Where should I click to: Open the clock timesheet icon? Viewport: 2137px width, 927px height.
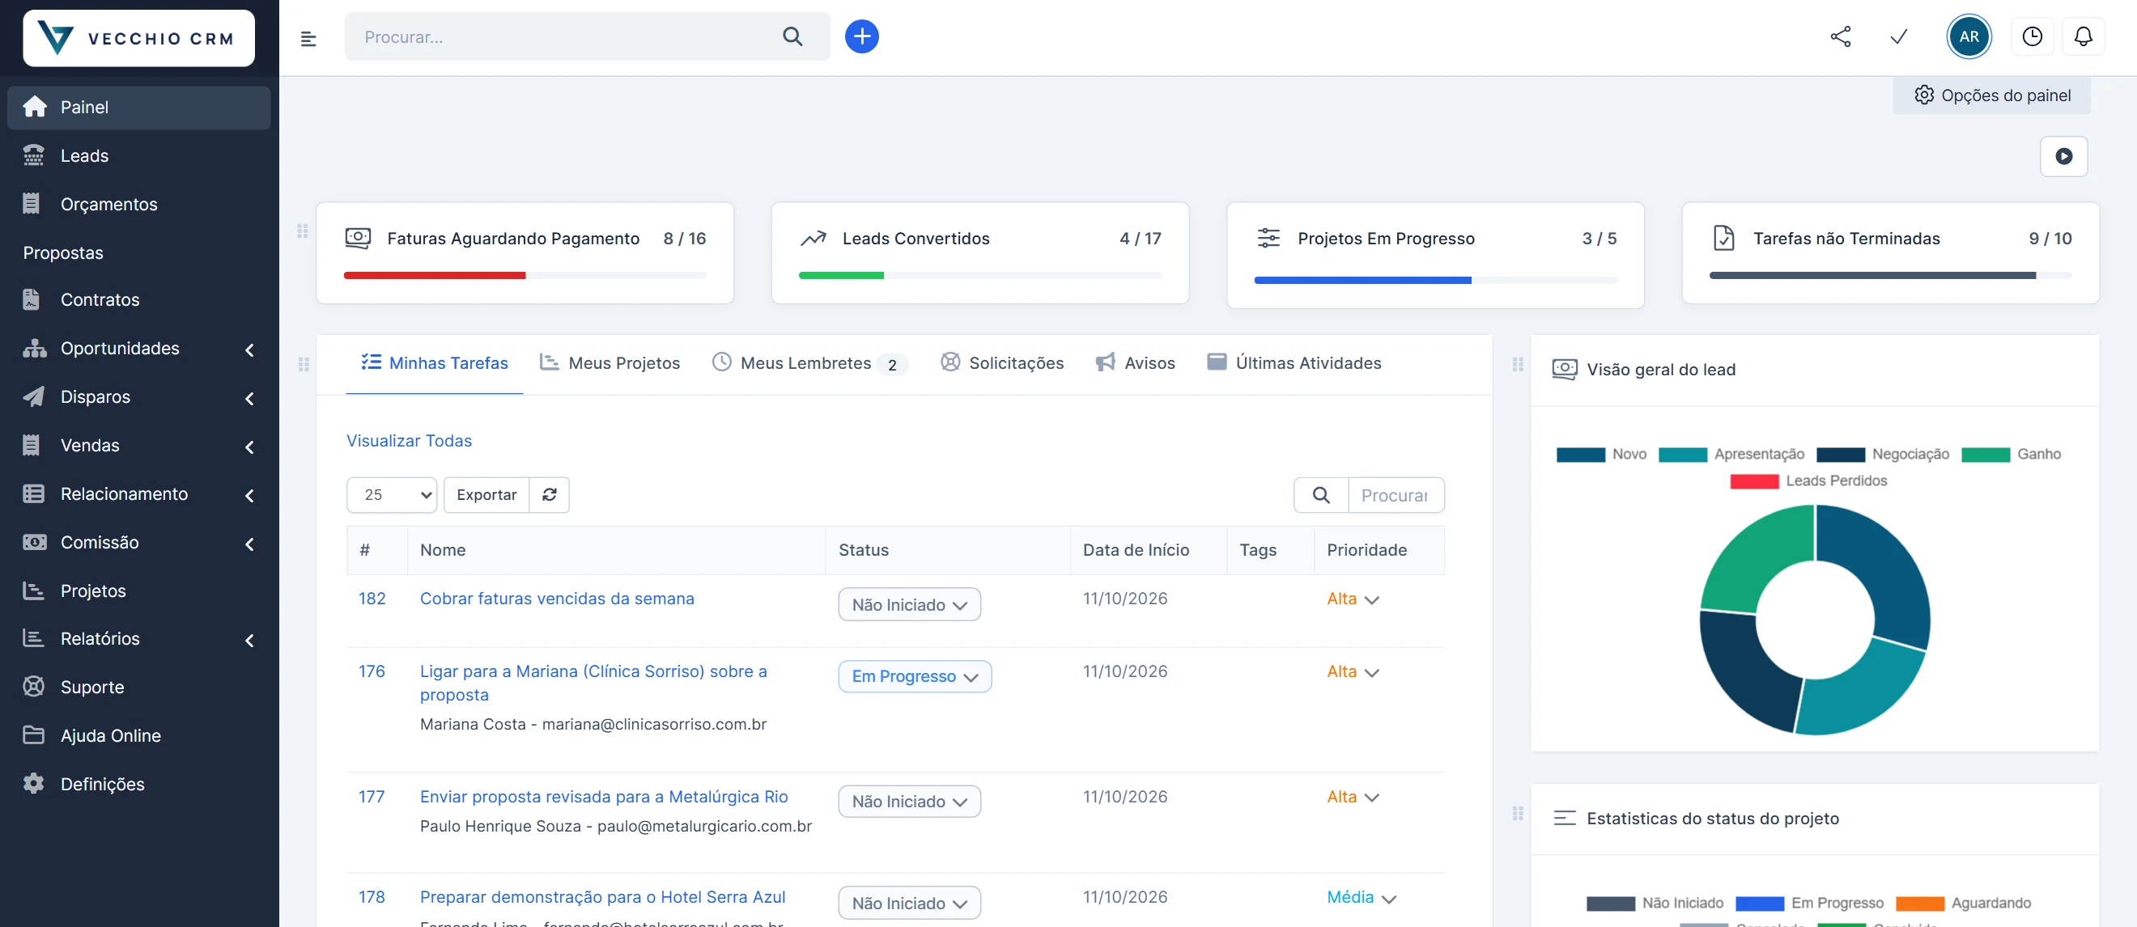(2032, 36)
